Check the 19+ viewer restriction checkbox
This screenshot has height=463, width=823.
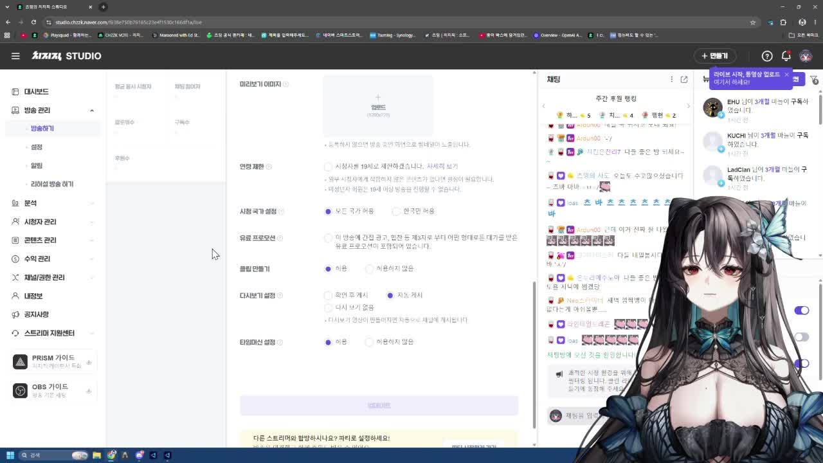tap(329, 167)
